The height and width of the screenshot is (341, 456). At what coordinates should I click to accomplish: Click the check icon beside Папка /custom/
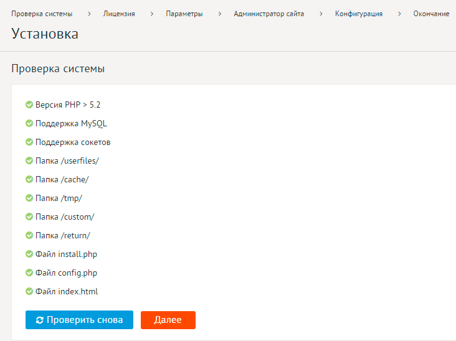(x=29, y=217)
